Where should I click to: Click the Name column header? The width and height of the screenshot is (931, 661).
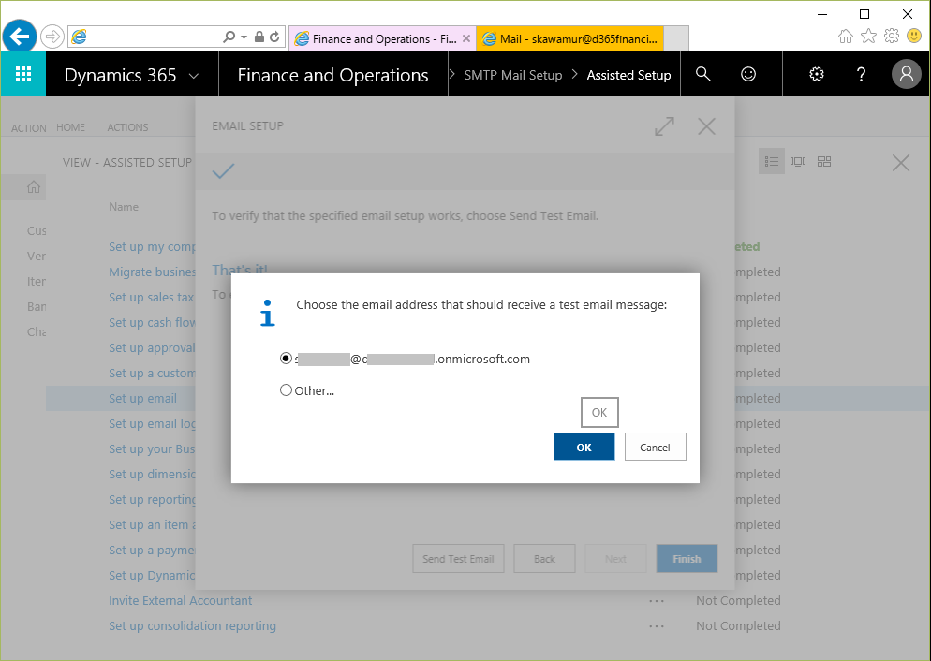click(124, 207)
